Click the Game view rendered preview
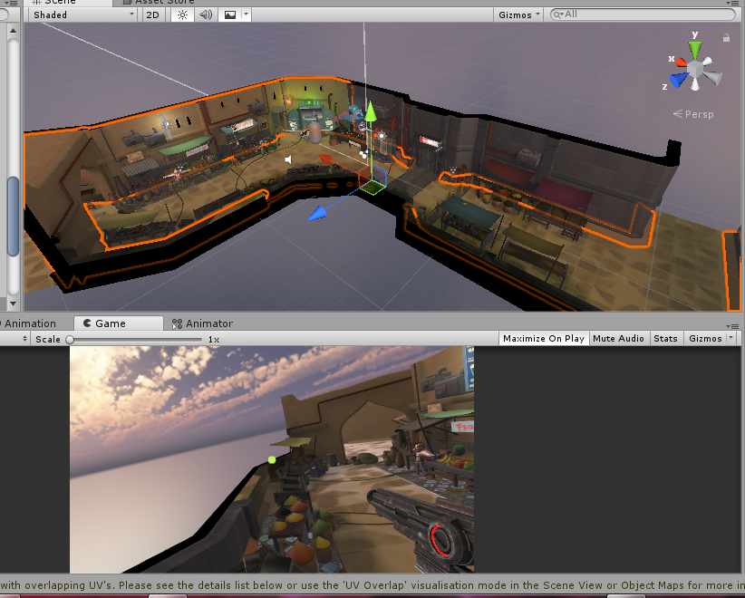 (272, 459)
